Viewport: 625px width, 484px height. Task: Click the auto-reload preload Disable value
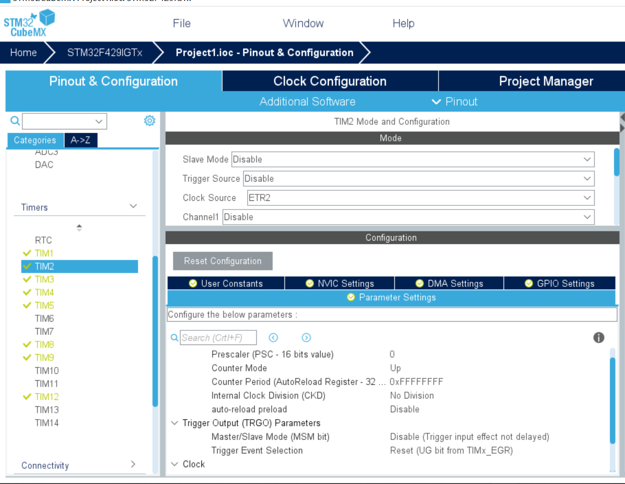click(404, 409)
